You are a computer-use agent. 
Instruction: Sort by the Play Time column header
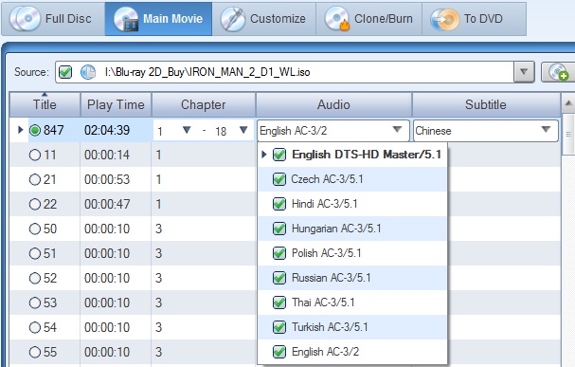coord(116,104)
